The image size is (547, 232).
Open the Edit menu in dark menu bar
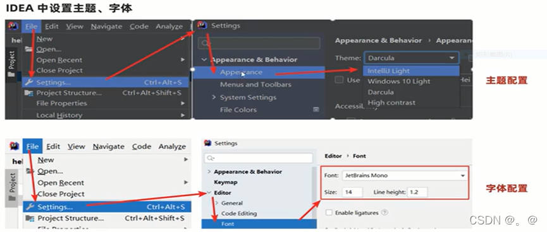pos(52,26)
